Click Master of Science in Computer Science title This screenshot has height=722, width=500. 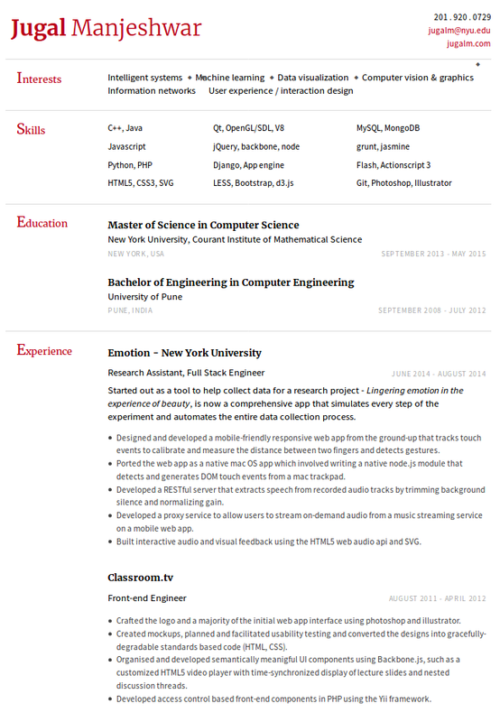point(203,225)
